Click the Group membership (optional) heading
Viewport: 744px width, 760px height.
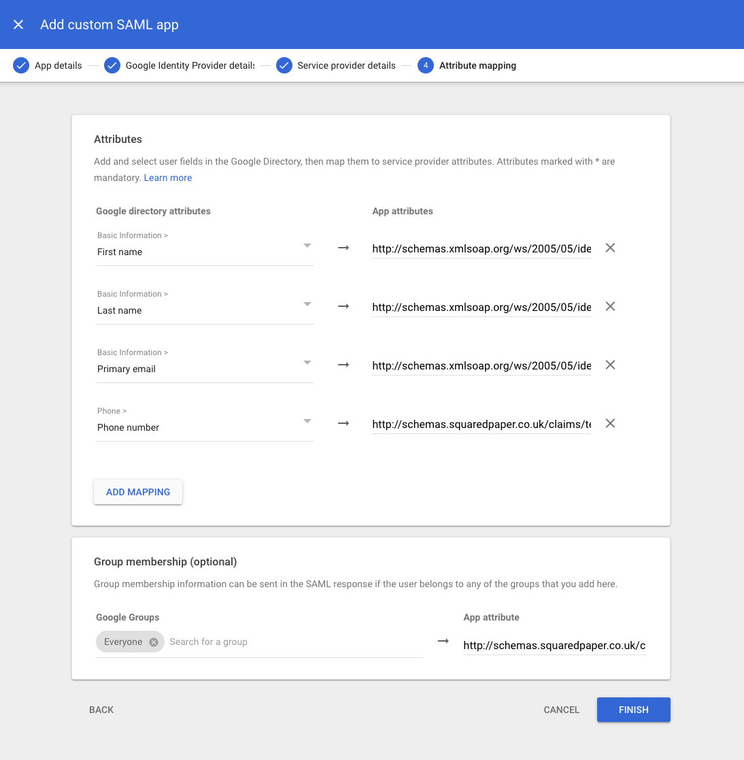click(x=165, y=562)
